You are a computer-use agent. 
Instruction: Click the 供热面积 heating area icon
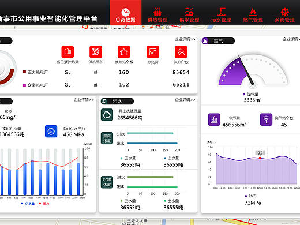click(x=96, y=52)
